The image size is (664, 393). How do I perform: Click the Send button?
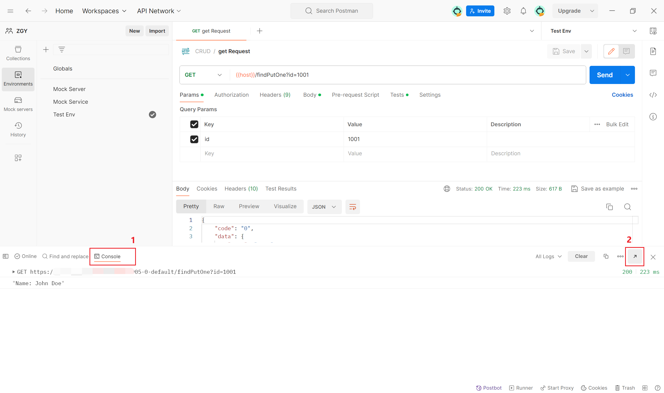pos(605,75)
